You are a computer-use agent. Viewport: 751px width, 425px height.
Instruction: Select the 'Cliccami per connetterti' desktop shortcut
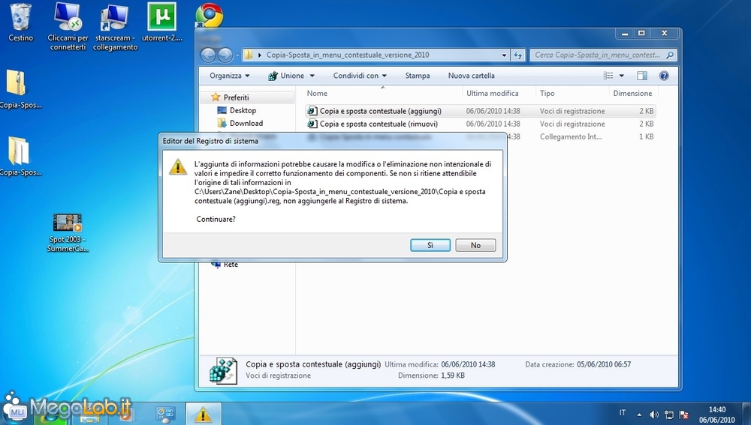(x=68, y=26)
